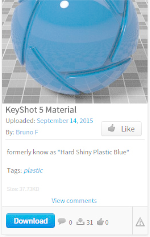Download the KeyShot 5 Material
Screen dimensions: 150x237
point(31,221)
